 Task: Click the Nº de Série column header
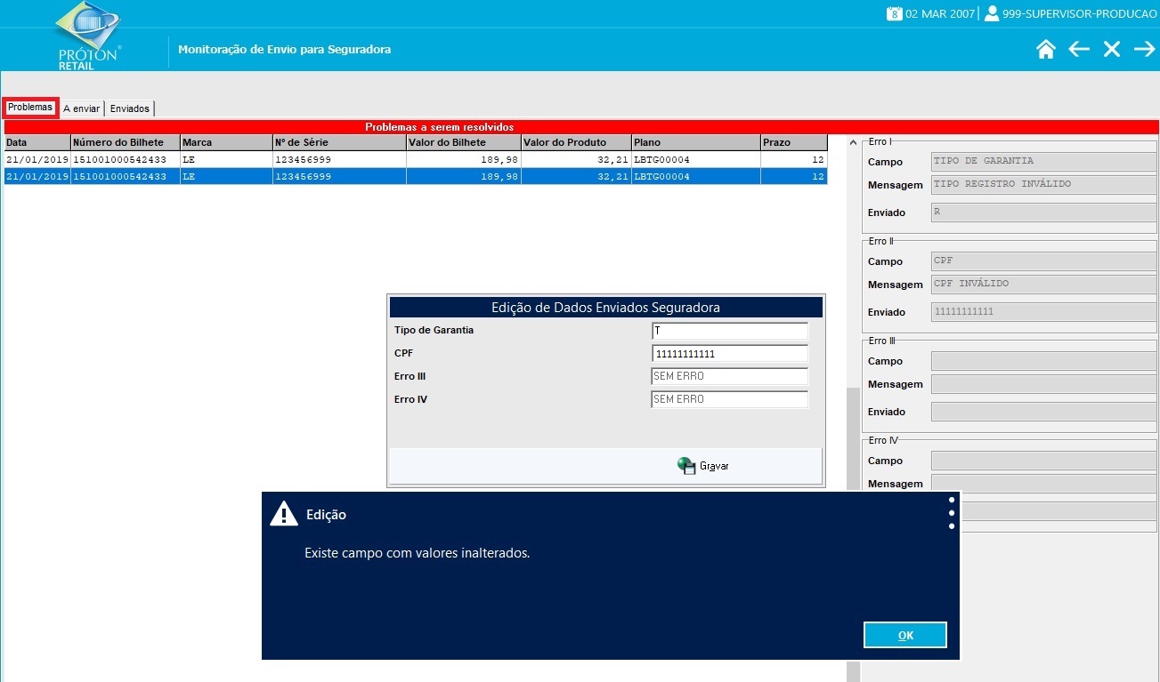(x=339, y=142)
